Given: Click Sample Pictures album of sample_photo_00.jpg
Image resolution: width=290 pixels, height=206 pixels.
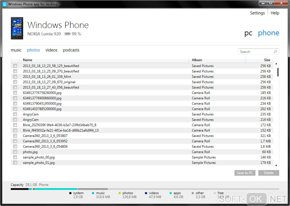Looking at the screenshot, I should 204,157.
